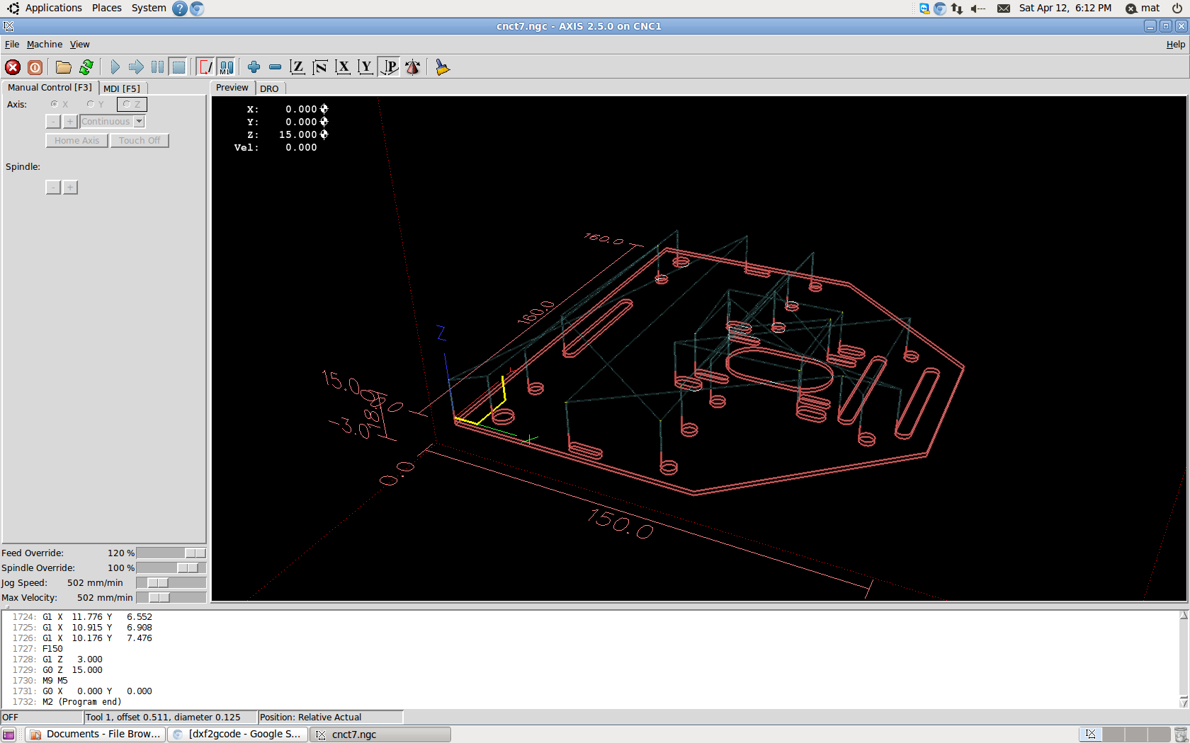
Task: Expand the Continuous jog increment dropdown
Action: click(140, 122)
